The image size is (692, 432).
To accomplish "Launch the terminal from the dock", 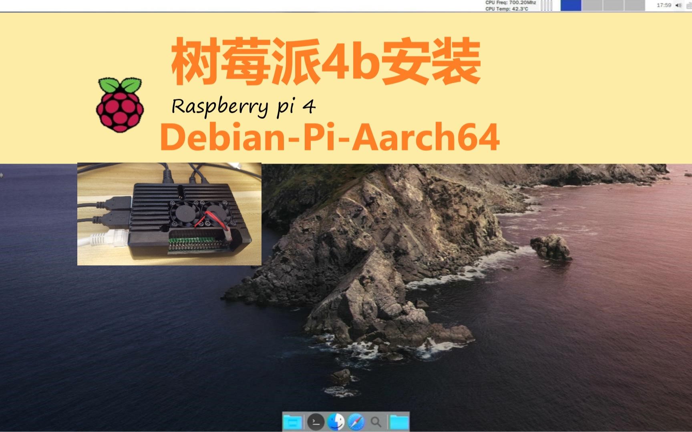I will point(316,422).
